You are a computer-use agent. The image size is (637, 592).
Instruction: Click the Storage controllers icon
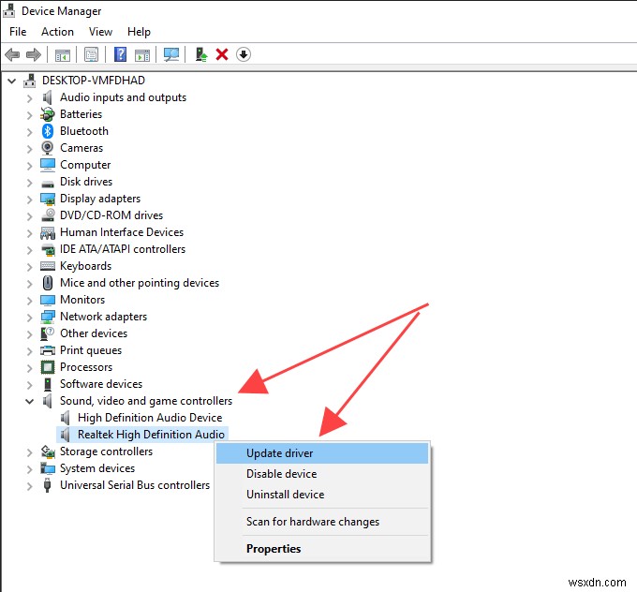click(x=48, y=451)
